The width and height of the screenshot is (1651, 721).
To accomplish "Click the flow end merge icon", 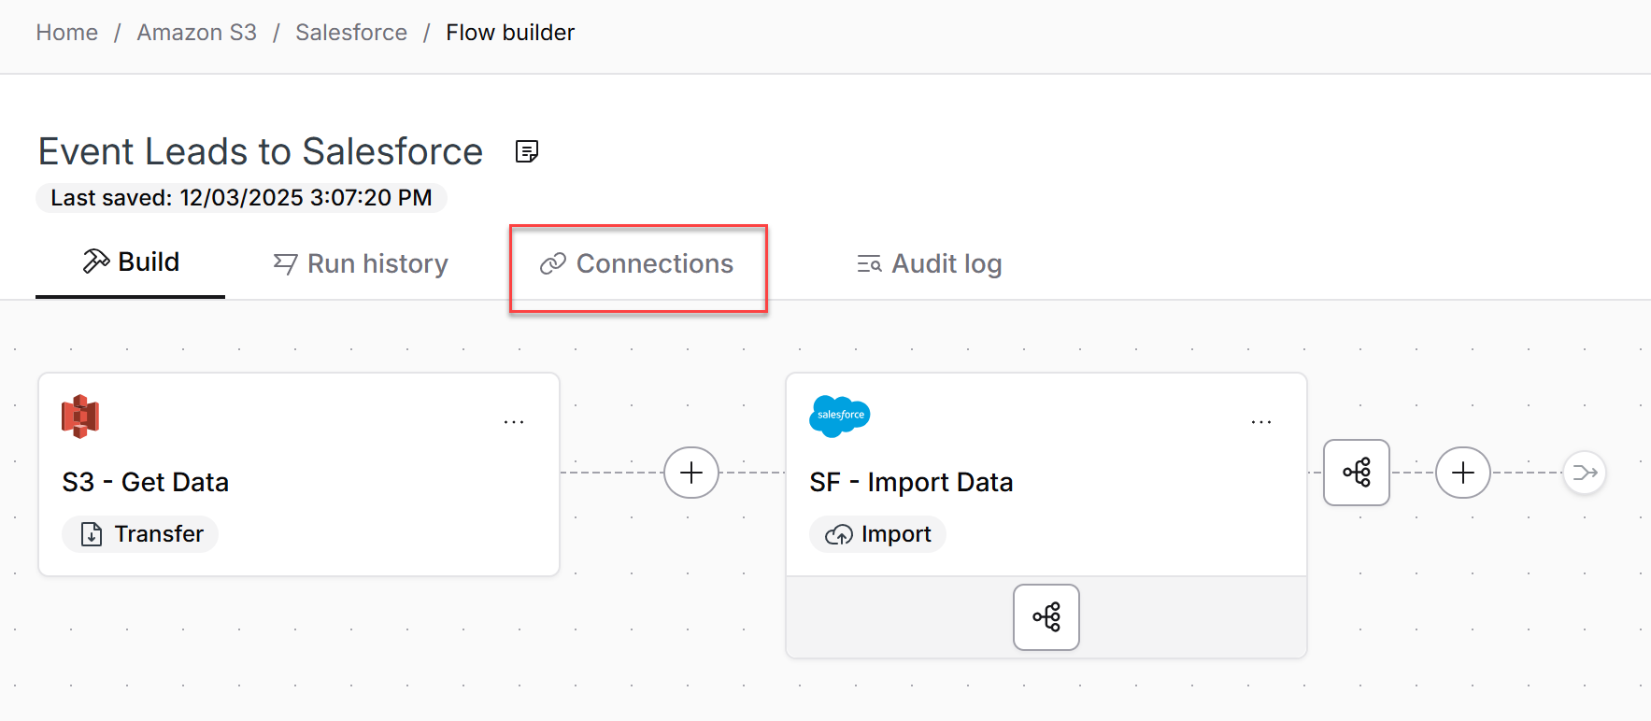I will coord(1585,473).
